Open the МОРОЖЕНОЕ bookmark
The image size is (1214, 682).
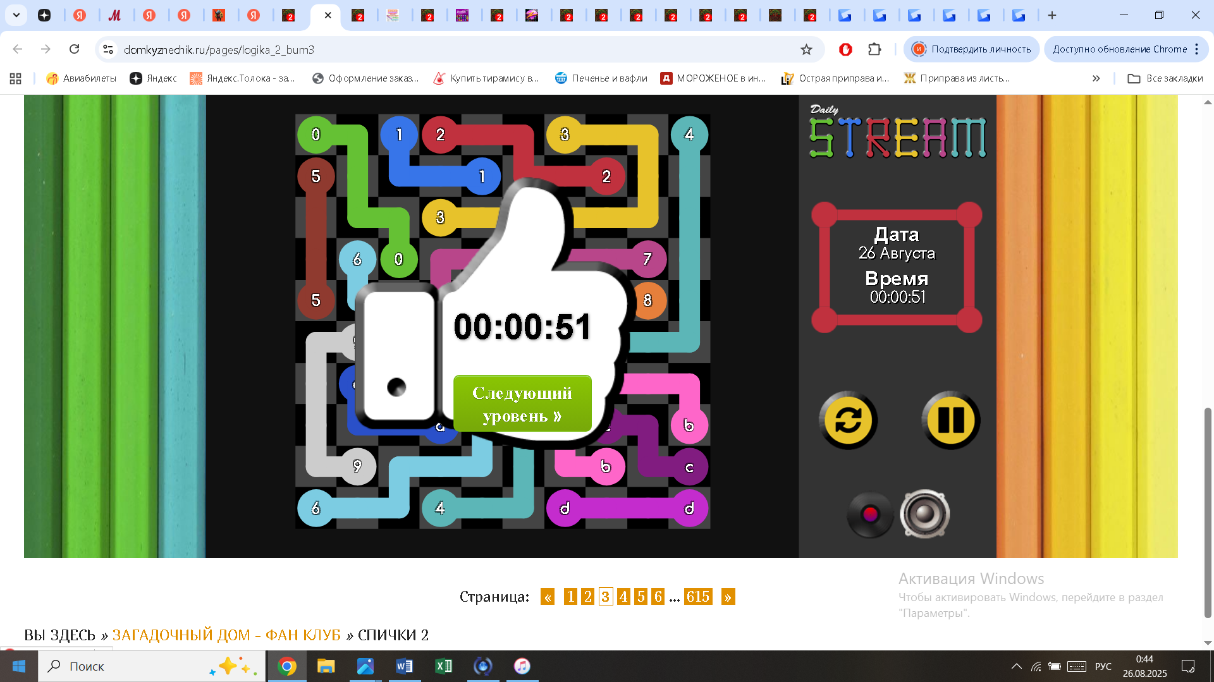point(713,78)
